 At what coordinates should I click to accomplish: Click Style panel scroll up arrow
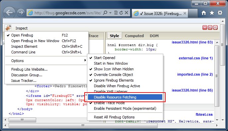tap(217, 42)
